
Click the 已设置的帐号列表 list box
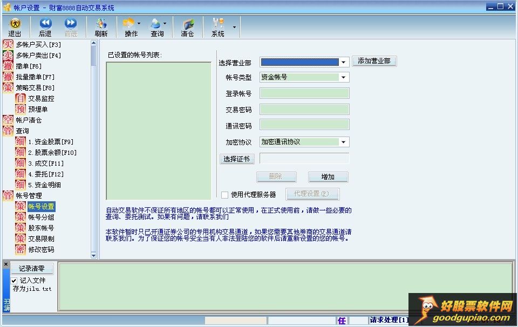pos(159,131)
